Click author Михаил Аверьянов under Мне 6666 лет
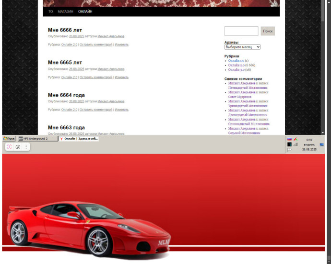 tap(111, 36)
